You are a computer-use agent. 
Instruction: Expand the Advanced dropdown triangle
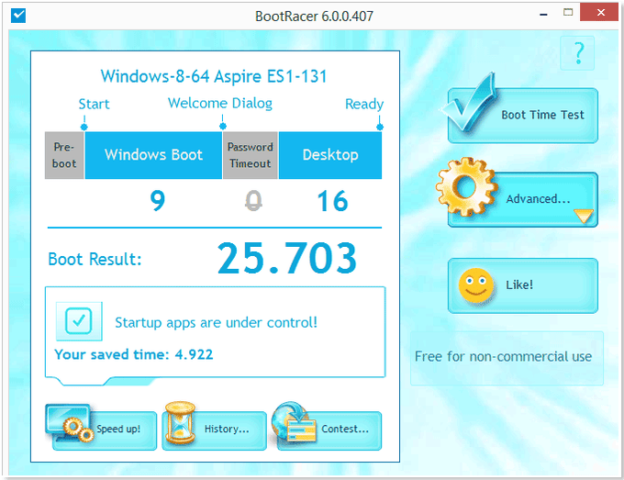[584, 216]
